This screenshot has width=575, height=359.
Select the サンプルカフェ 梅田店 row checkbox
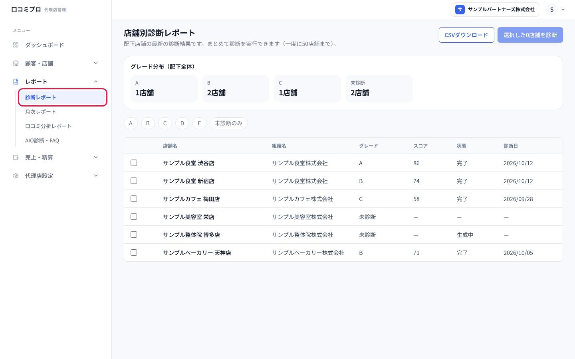[134, 199]
